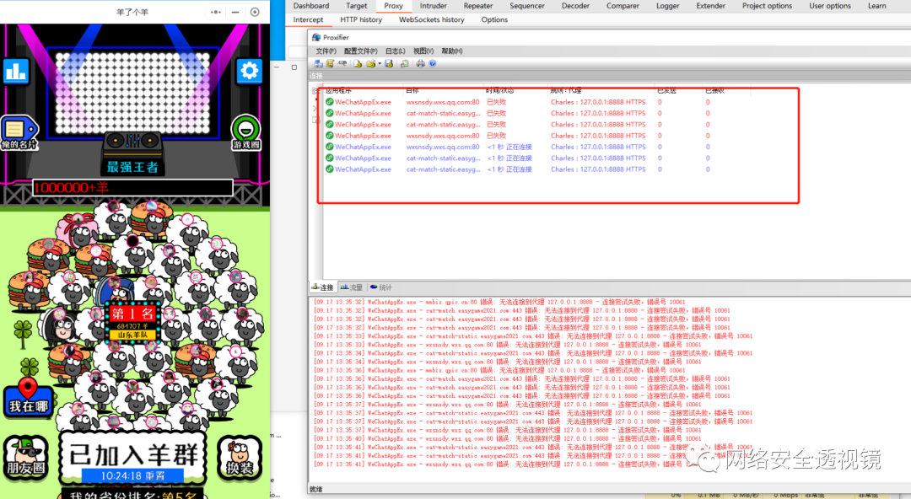Open Proxifier 视图(V) menu

423,51
